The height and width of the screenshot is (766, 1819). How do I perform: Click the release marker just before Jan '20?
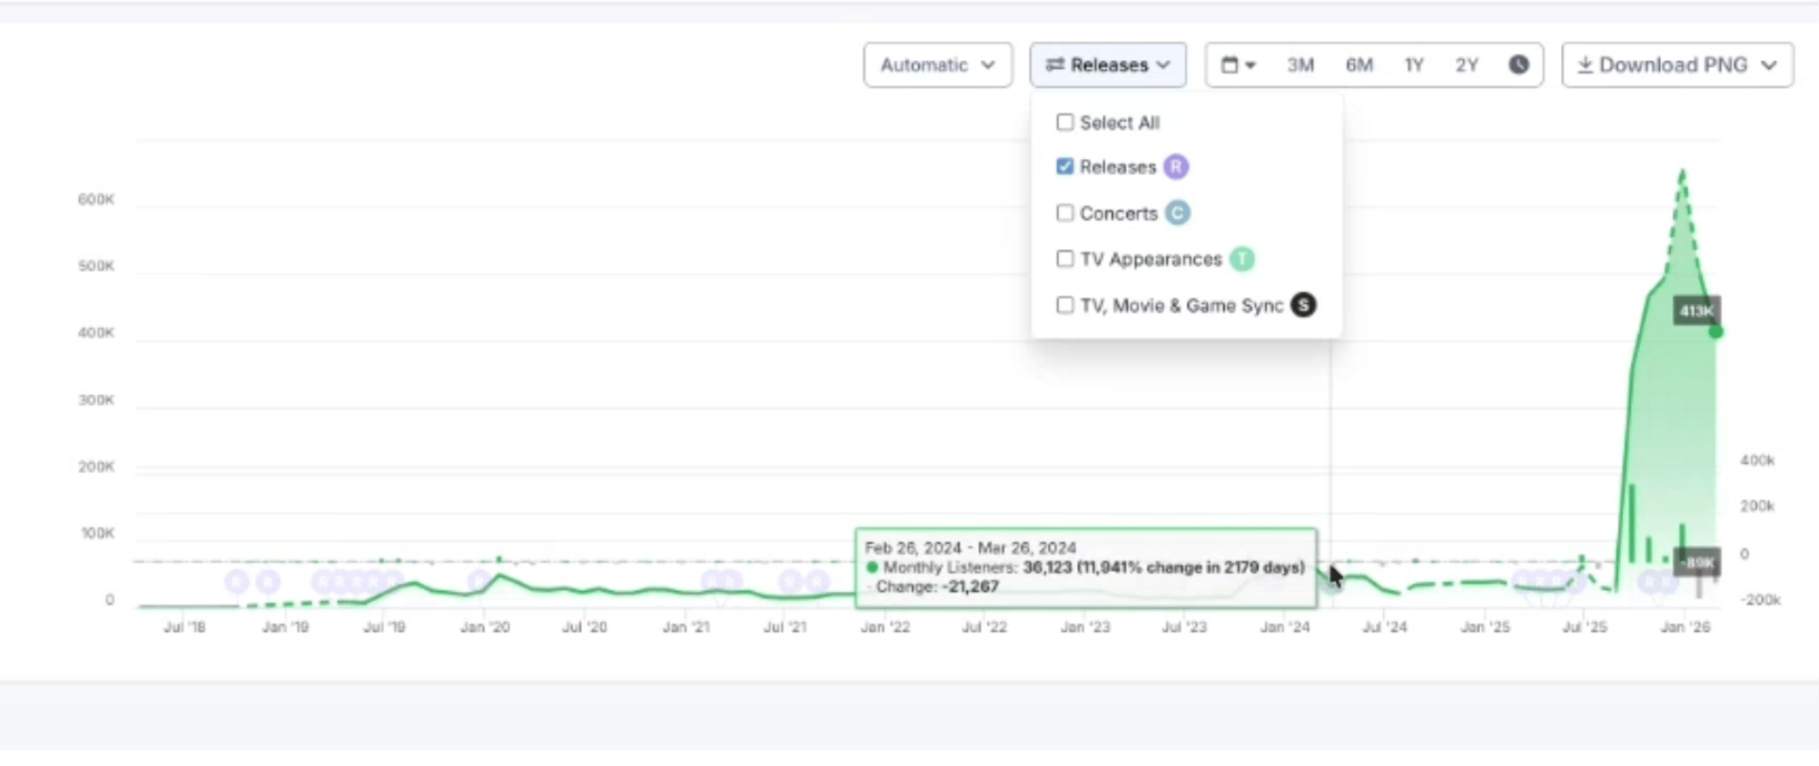[x=479, y=581]
